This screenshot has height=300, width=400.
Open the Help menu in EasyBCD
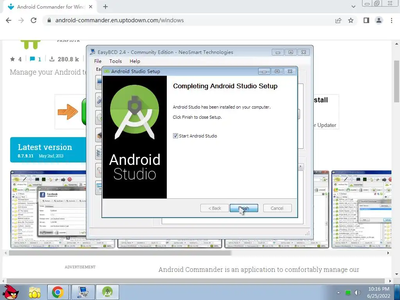135,61
